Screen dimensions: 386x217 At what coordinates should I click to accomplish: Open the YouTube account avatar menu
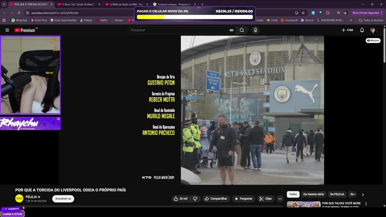pyautogui.click(x=373, y=30)
